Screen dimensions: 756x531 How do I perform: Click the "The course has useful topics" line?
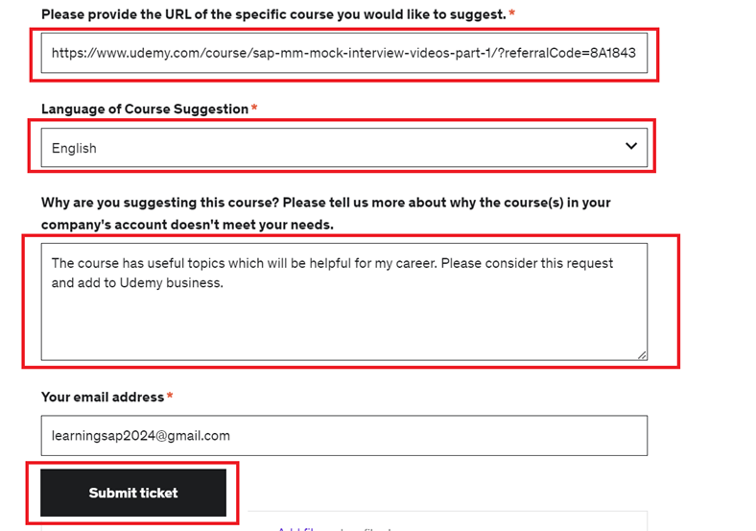click(x=332, y=263)
